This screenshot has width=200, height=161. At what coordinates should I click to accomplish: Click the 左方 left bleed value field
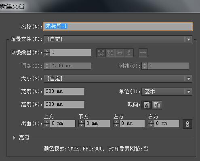tap(132, 123)
